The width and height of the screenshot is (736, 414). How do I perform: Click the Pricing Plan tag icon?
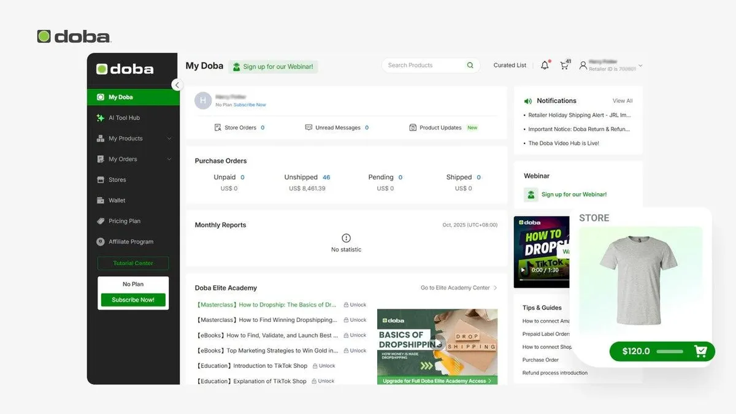[x=101, y=221]
